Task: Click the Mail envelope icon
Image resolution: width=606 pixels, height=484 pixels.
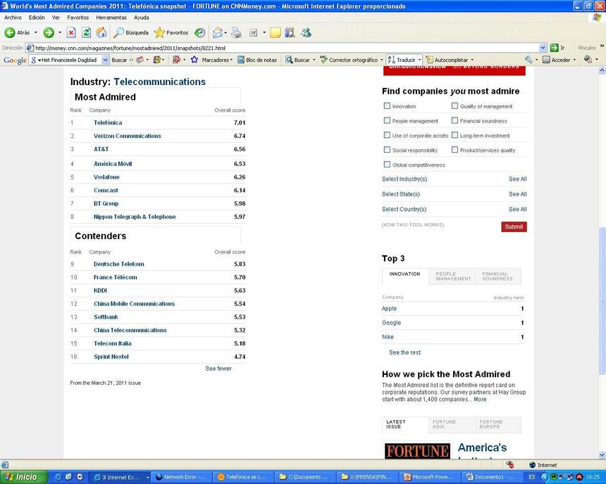Action: click(x=218, y=32)
